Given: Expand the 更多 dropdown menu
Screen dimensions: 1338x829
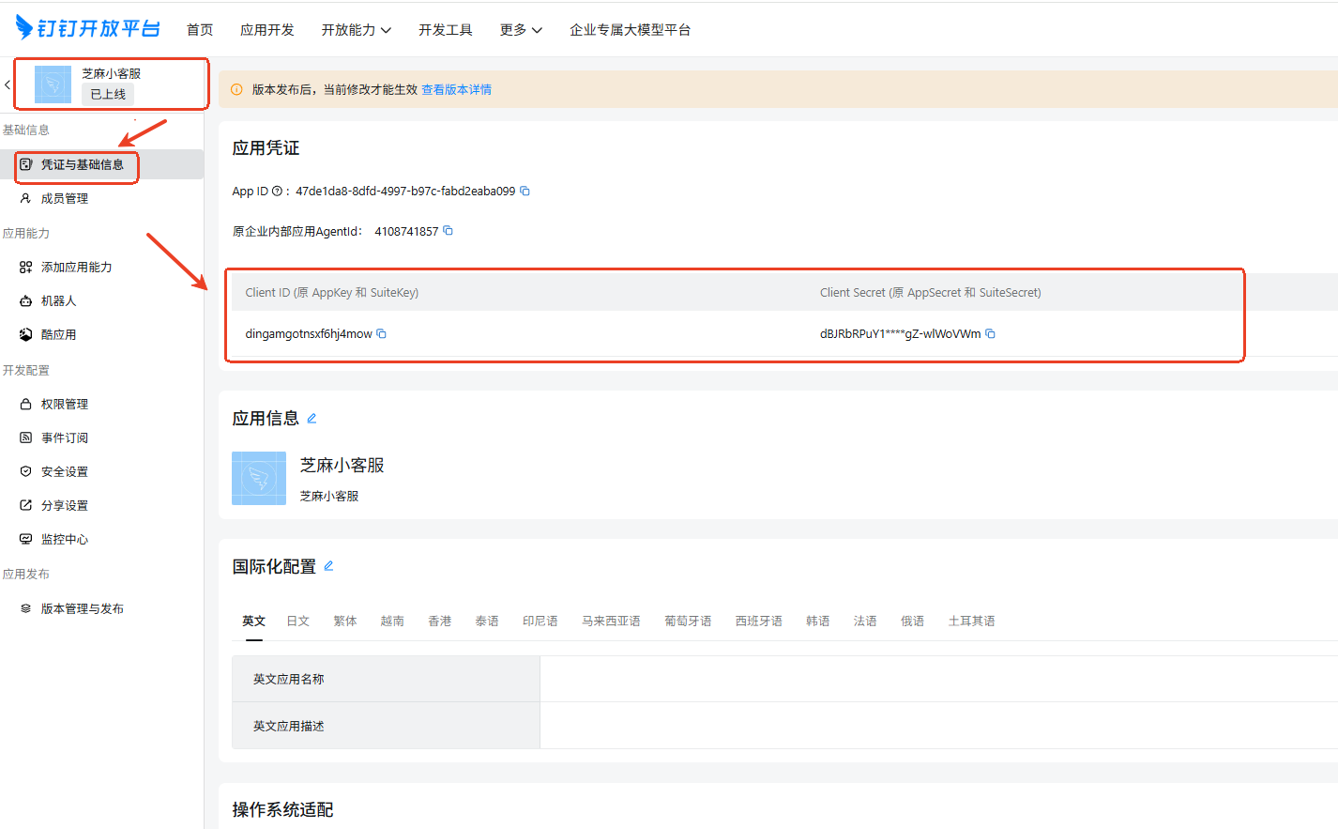Looking at the screenshot, I should (521, 30).
